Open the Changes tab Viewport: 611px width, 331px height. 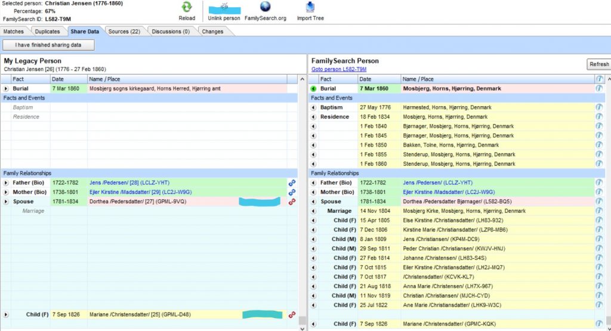(x=212, y=32)
